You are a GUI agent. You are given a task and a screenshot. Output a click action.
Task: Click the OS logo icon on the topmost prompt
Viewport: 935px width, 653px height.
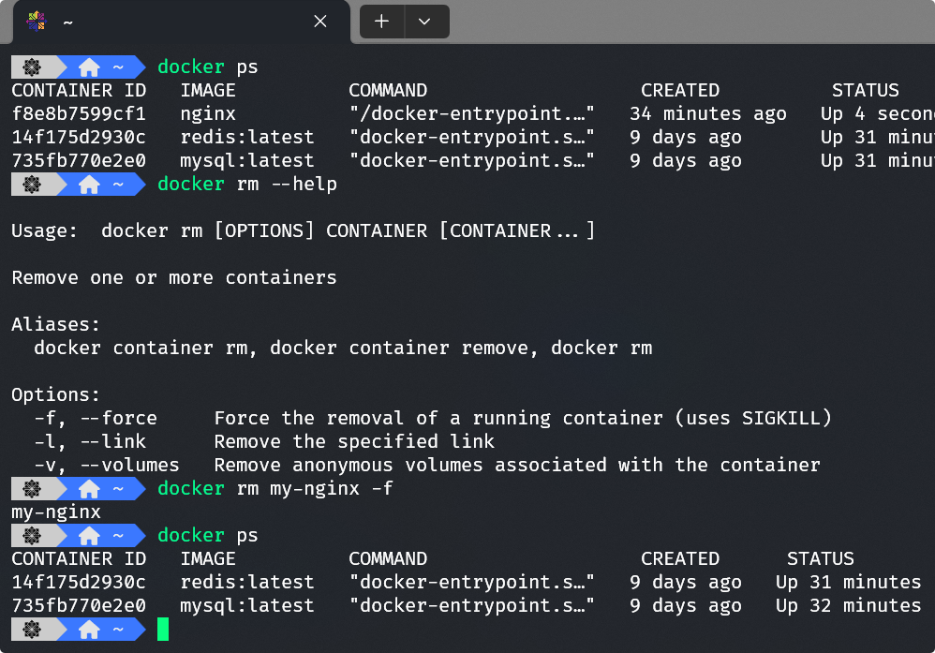[x=32, y=67]
